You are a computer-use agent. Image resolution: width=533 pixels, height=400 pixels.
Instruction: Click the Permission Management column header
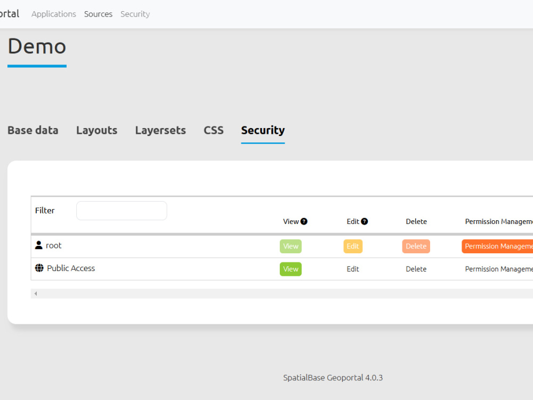pyautogui.click(x=499, y=221)
